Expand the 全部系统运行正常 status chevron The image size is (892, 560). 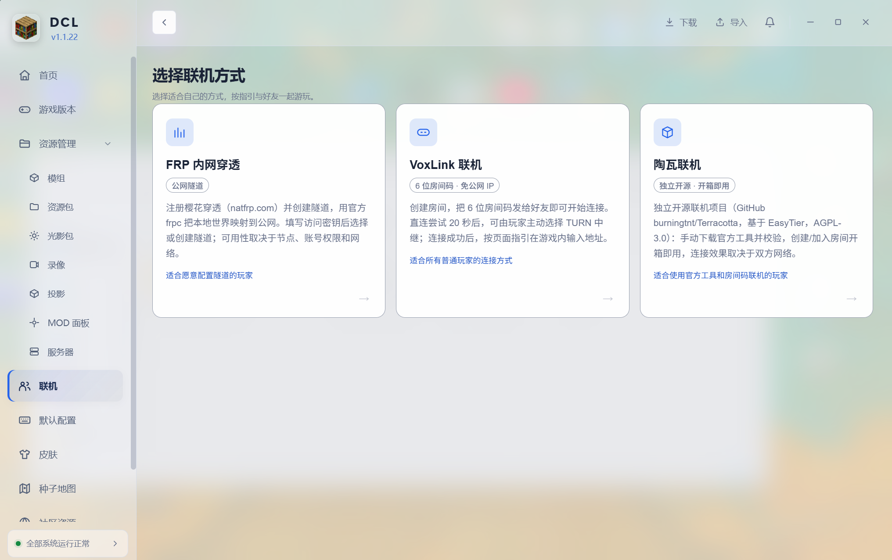pos(115,544)
